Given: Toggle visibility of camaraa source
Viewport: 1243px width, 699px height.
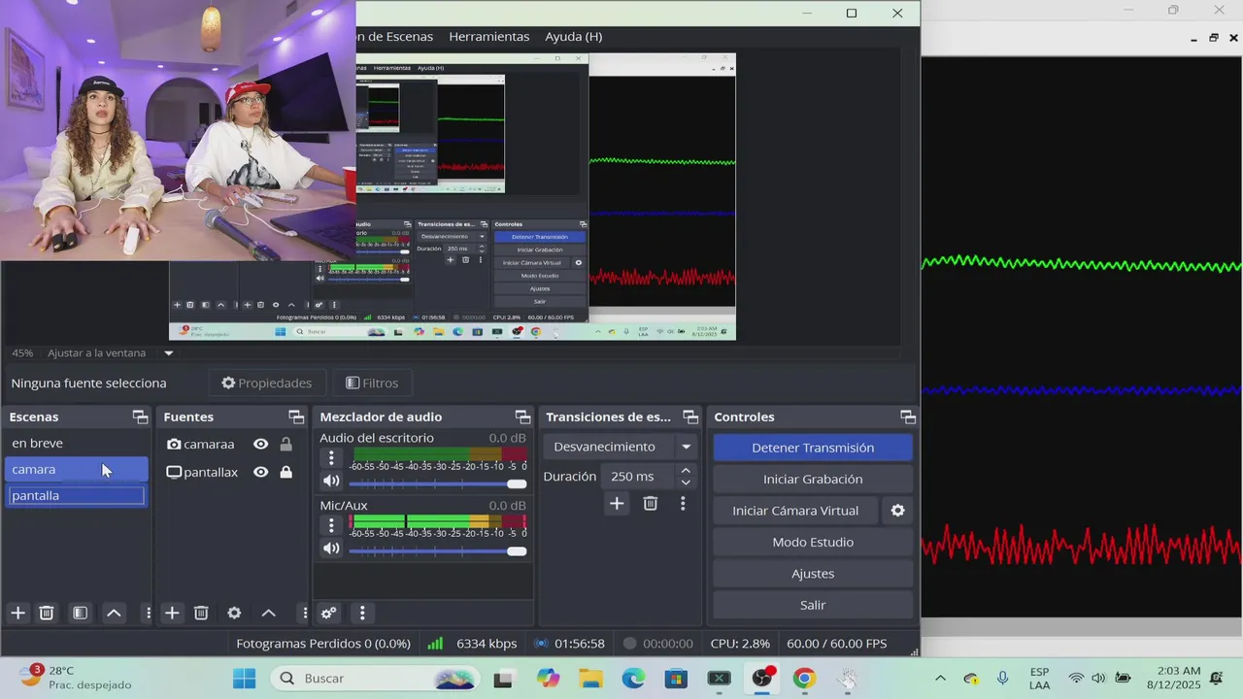Looking at the screenshot, I should click(x=260, y=445).
